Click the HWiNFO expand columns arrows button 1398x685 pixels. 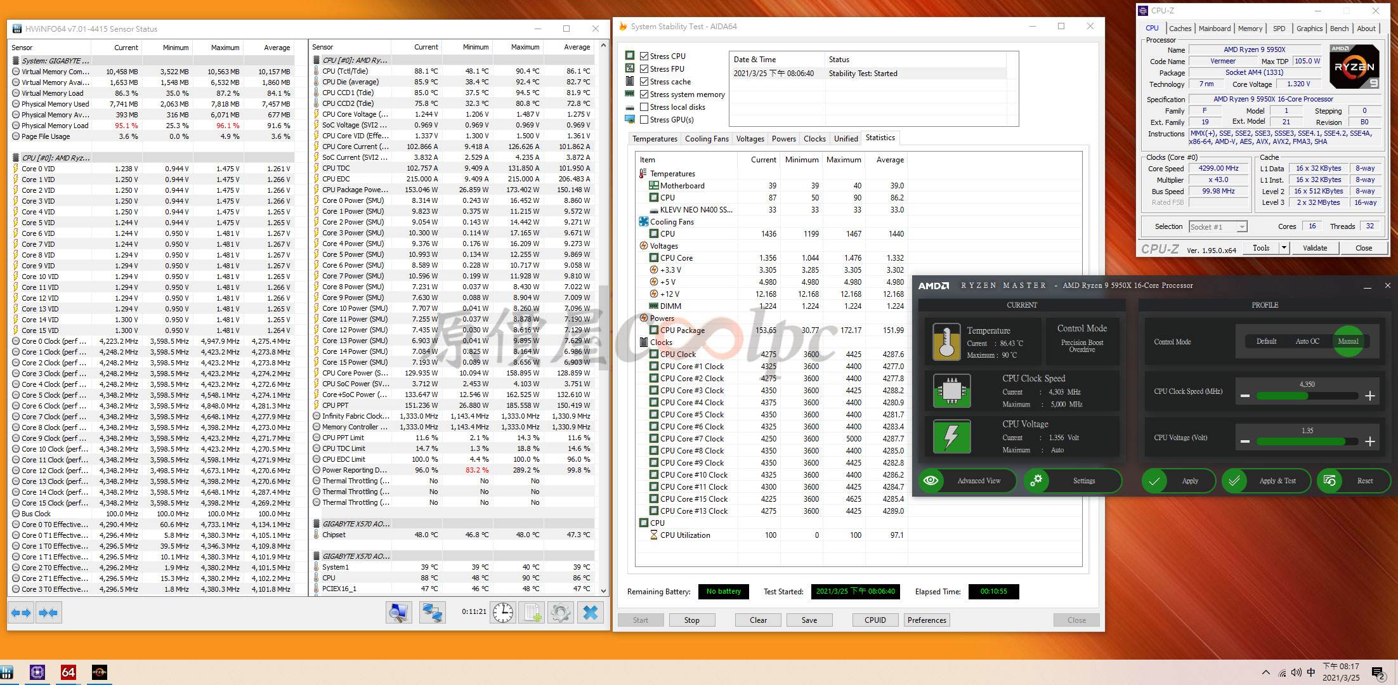point(21,613)
